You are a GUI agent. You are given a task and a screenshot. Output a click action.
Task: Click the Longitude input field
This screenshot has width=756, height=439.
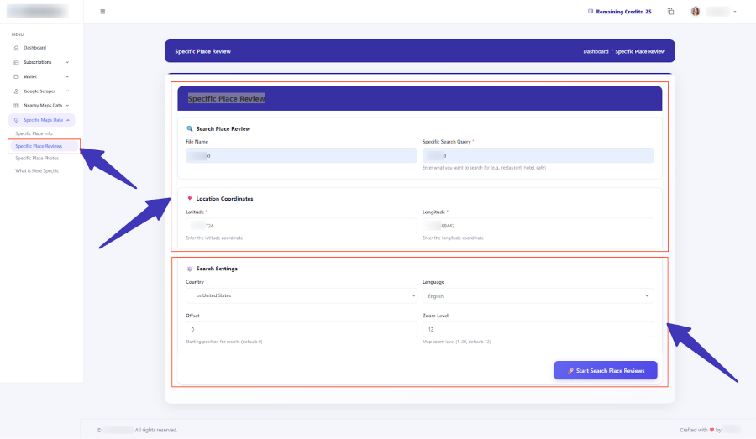pos(538,226)
